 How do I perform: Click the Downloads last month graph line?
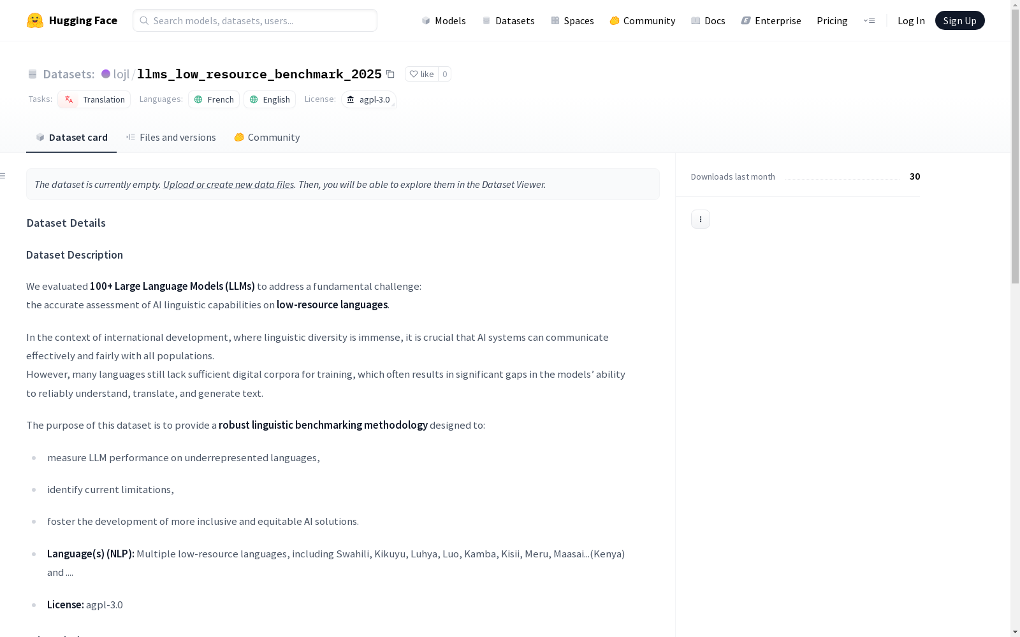click(842, 179)
